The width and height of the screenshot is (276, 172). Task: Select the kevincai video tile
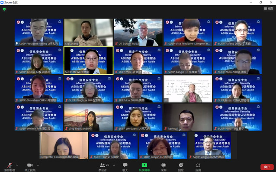[x=188, y=117]
